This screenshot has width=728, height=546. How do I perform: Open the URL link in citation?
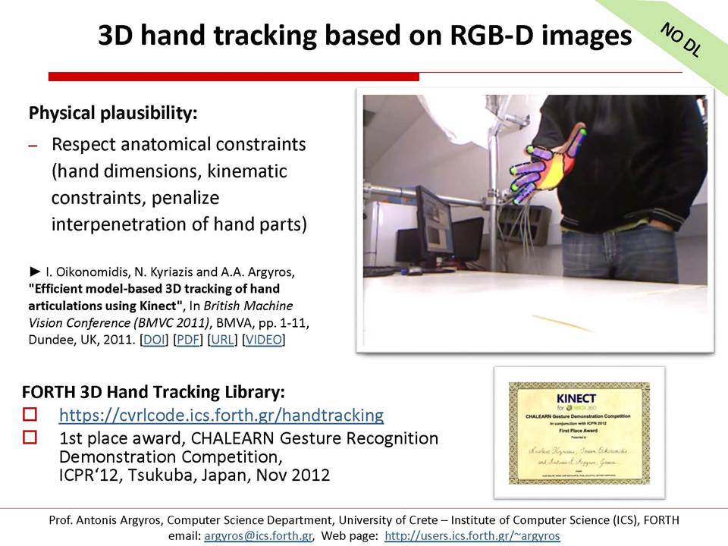(222, 340)
